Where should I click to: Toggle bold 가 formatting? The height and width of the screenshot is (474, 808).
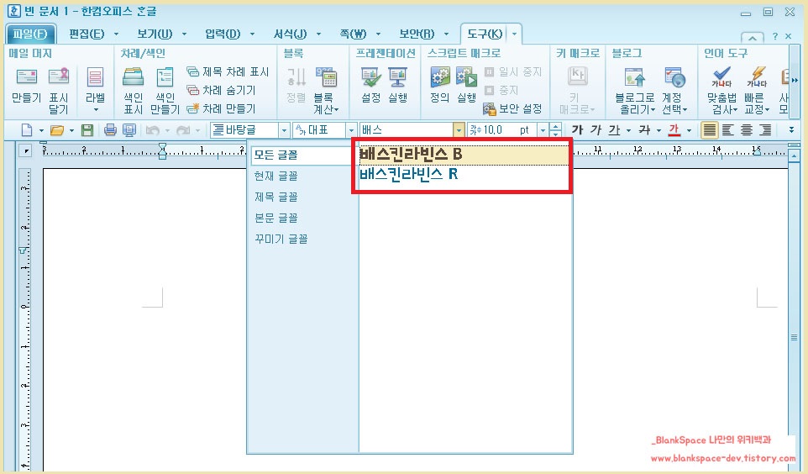(577, 130)
